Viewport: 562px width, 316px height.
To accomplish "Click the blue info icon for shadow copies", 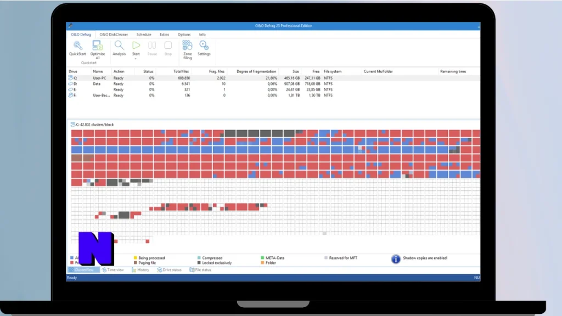I will click(395, 259).
